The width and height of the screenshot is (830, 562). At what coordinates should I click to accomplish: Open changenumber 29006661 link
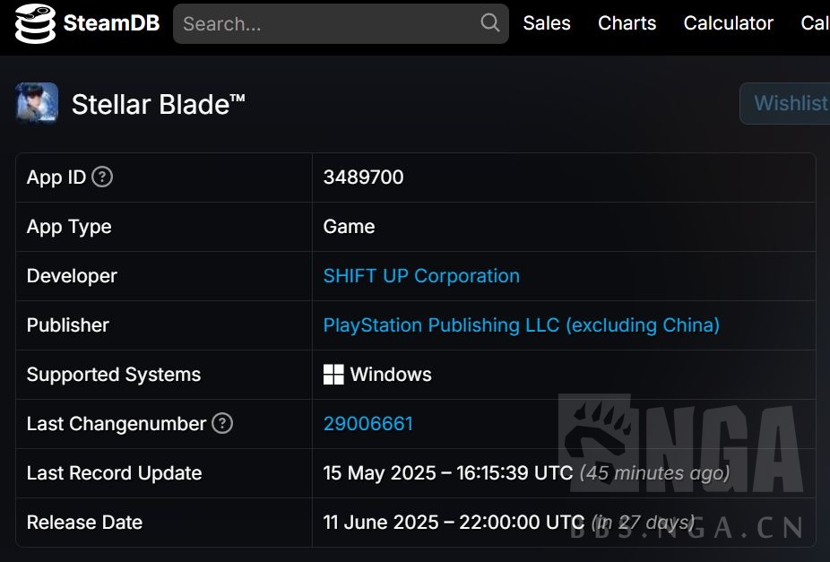coord(368,424)
